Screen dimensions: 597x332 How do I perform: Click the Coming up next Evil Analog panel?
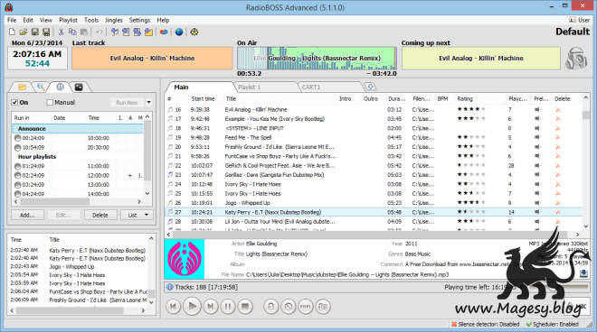point(481,58)
